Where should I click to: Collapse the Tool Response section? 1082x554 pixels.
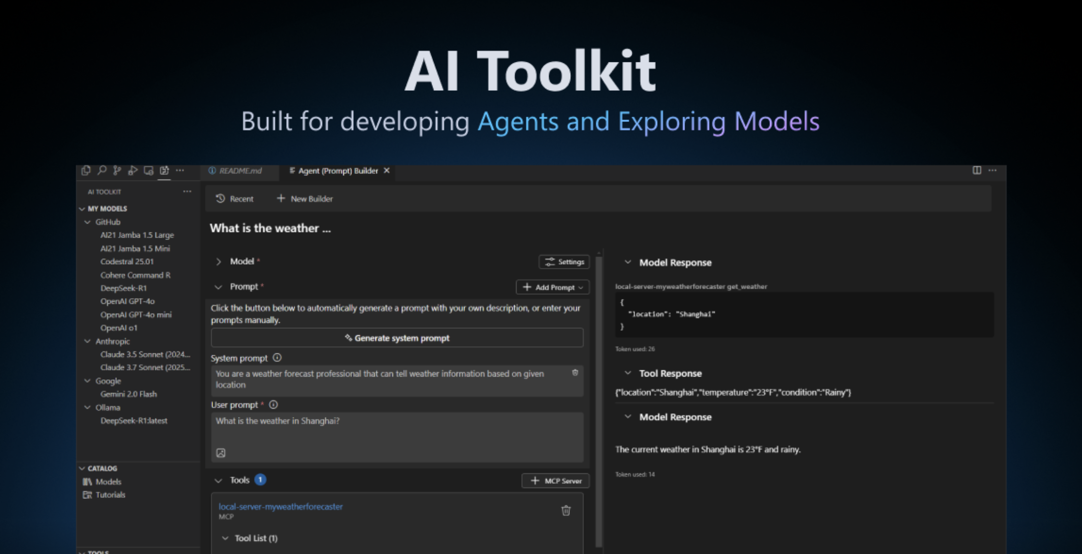[x=628, y=373]
